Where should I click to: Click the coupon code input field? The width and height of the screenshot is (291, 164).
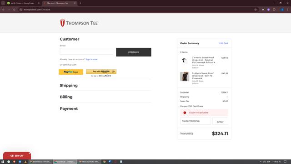point(196,121)
